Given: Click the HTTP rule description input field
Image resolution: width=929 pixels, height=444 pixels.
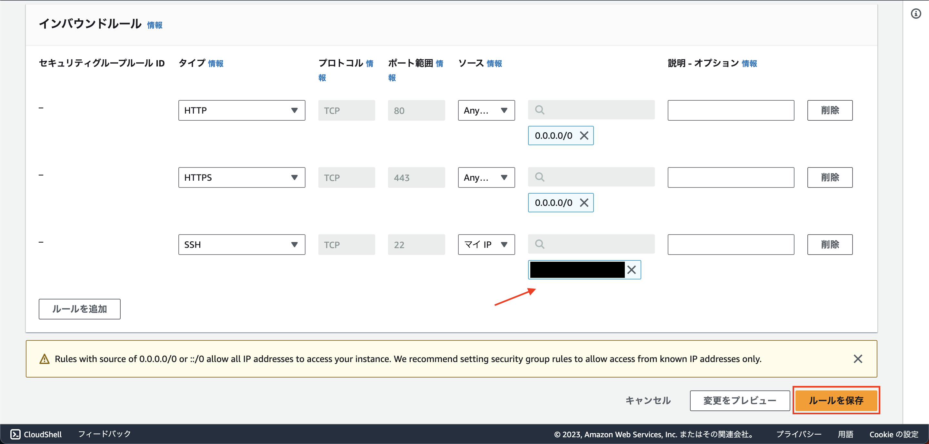Looking at the screenshot, I should click(730, 110).
